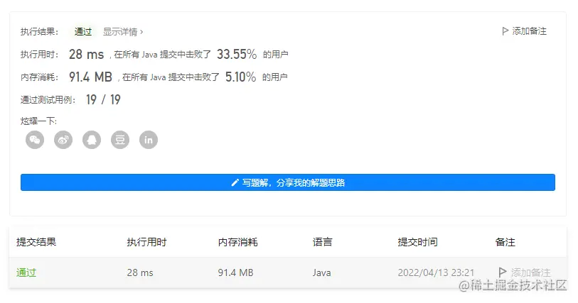The height and width of the screenshot is (303, 578).
Task: Click the 提交结果 column header
Action: [x=36, y=242]
